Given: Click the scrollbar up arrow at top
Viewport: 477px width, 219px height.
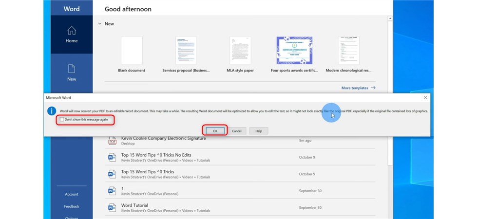Looking at the screenshot, I should [x=390, y=18].
